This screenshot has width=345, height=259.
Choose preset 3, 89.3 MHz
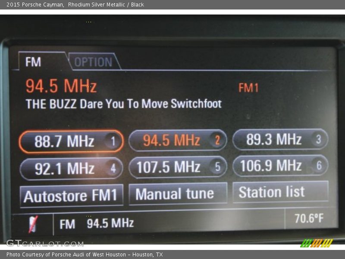(x=280, y=139)
